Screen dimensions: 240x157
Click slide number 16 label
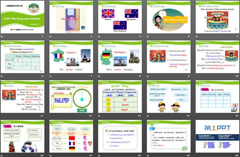click(42, 156)
